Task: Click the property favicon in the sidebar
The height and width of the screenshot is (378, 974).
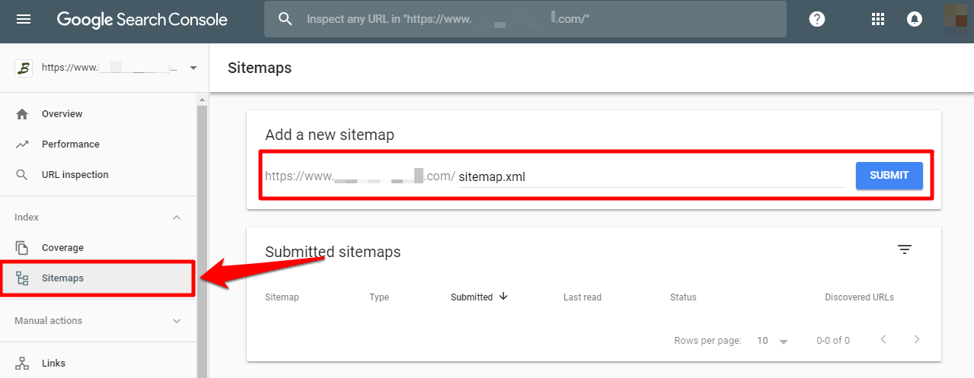Action: click(24, 68)
